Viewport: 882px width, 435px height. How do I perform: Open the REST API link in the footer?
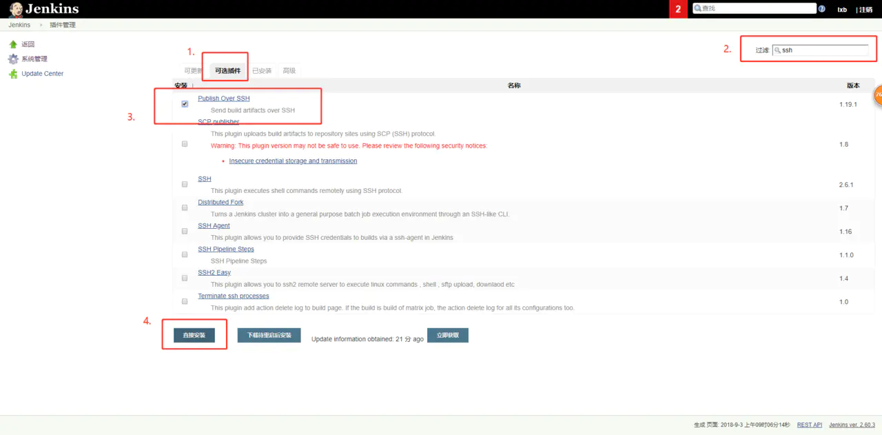point(809,425)
